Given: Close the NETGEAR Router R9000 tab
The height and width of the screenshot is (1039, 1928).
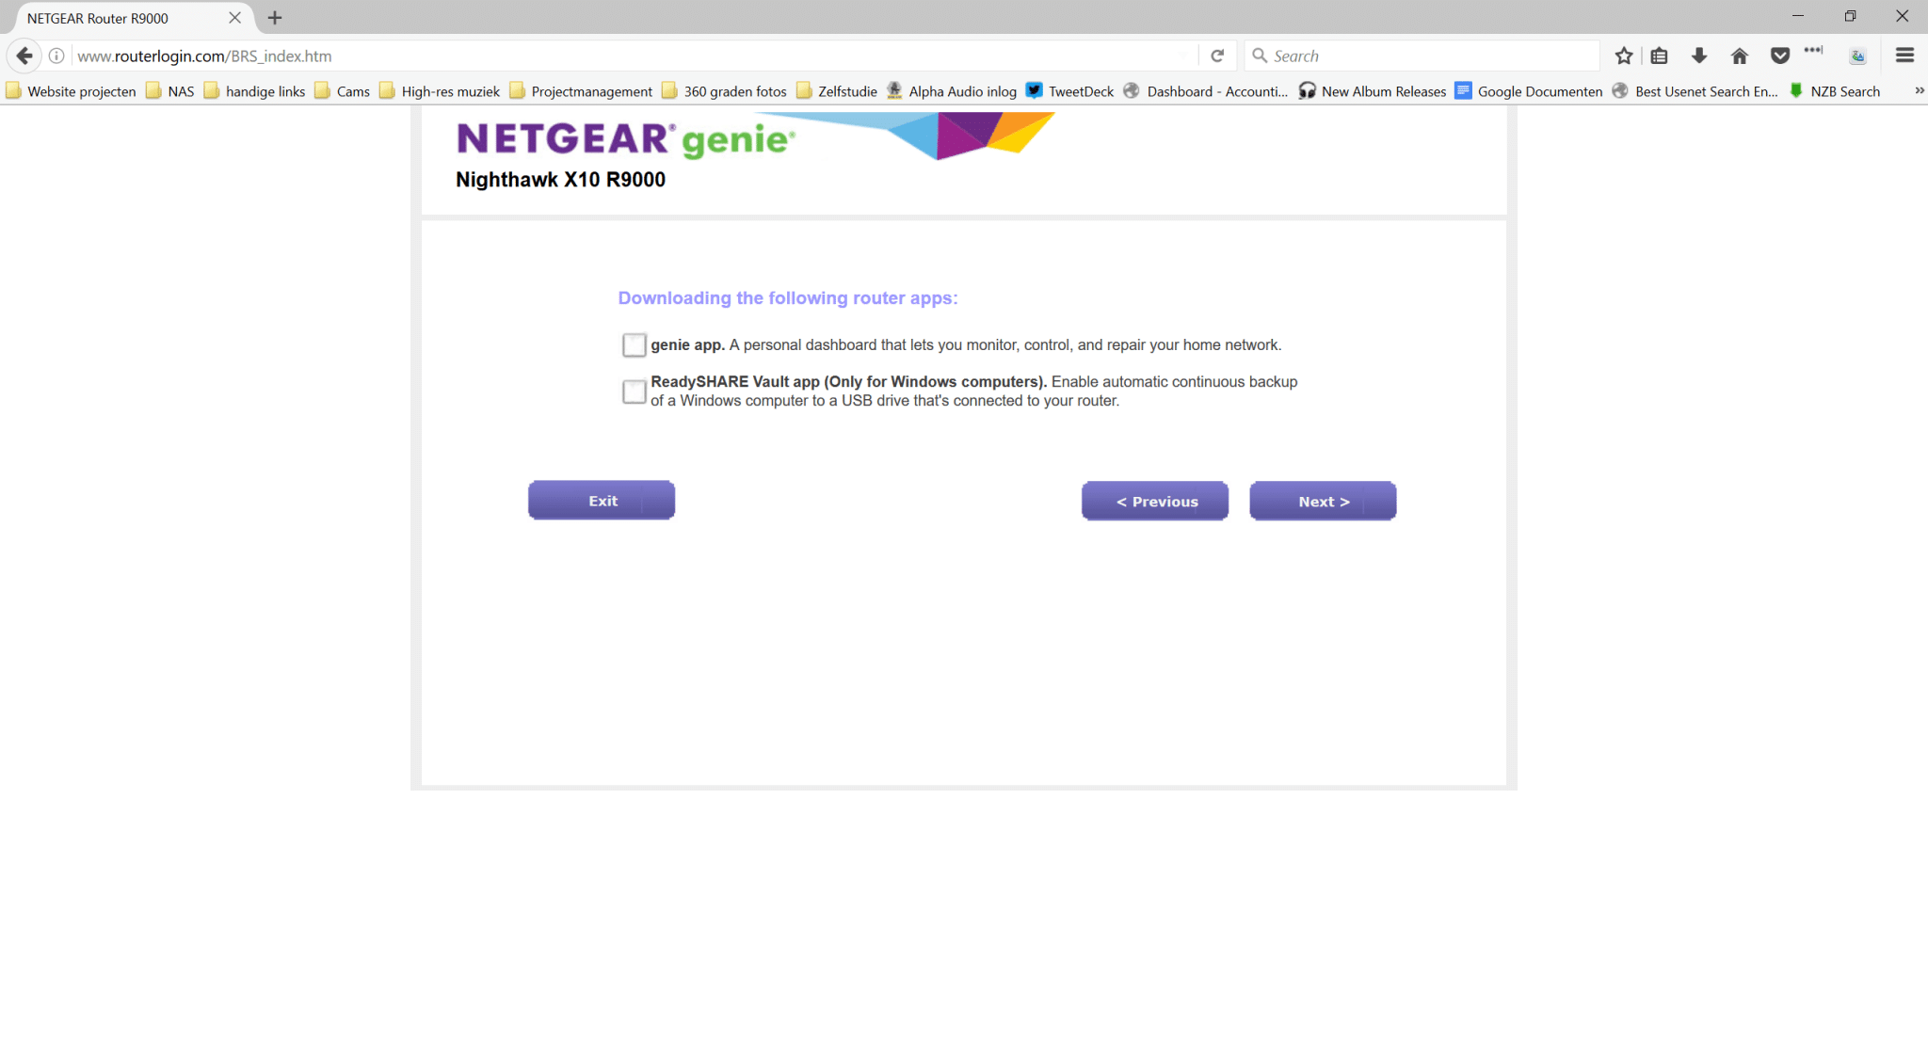Looking at the screenshot, I should click(235, 18).
